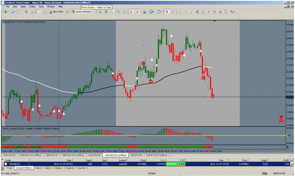Open the Profiles toolbar icon
This screenshot has height=176, width=295.
pos(12,12)
